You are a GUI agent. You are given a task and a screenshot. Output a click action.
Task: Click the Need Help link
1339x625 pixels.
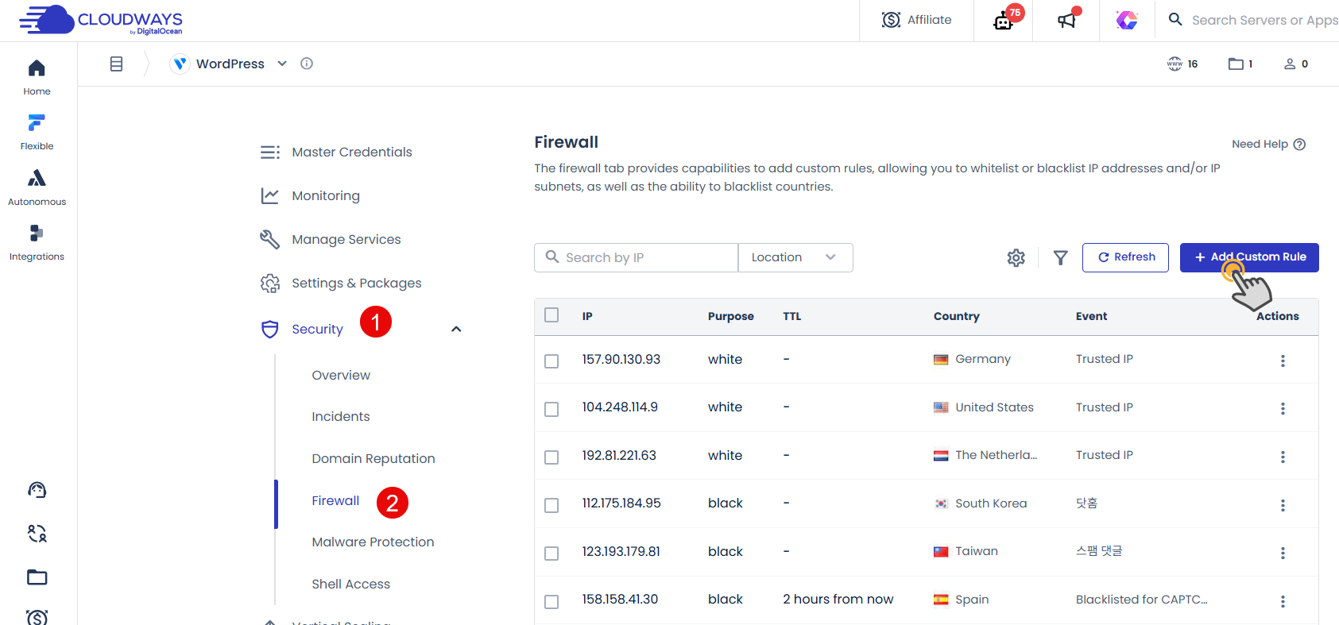(1260, 145)
